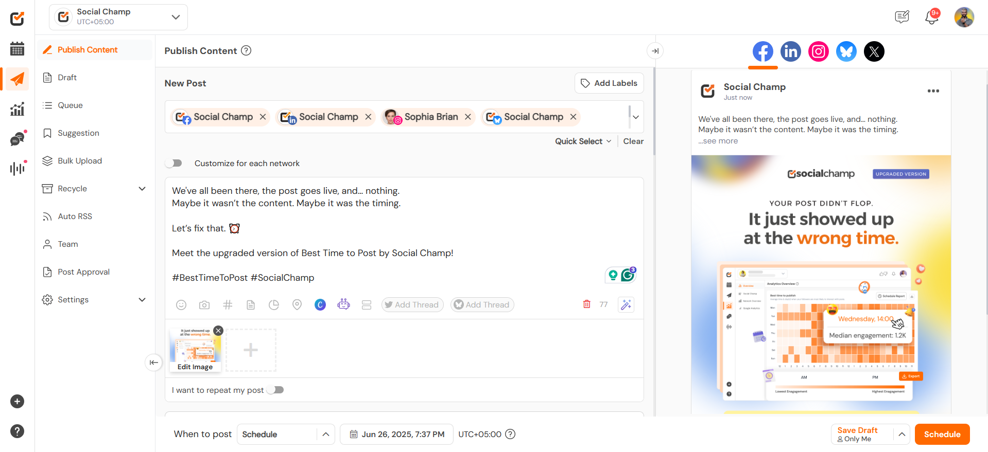Open Post Approval in the sidebar
This screenshot has height=452, width=988.
(95, 272)
